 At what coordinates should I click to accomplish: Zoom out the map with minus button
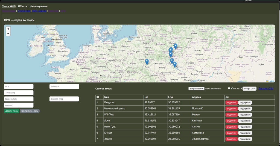8,33
